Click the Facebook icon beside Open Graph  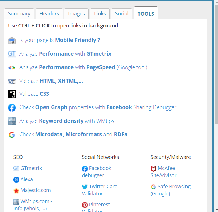pos(12,108)
